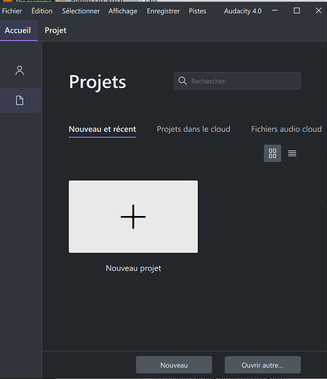The height and width of the screenshot is (379, 327).
Task: Click the Nouveau button
Action: [174, 365]
